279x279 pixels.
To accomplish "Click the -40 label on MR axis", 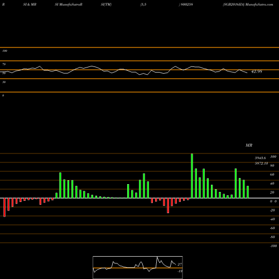I will click(x=272, y=219).
